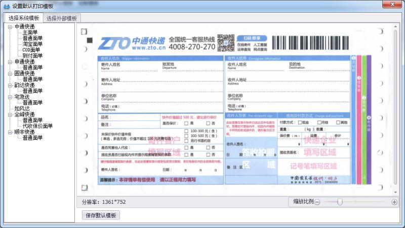Viewport: 405px width, 228px height.
Task: Select 普通面单 under 宅急送
Action: 32,103
